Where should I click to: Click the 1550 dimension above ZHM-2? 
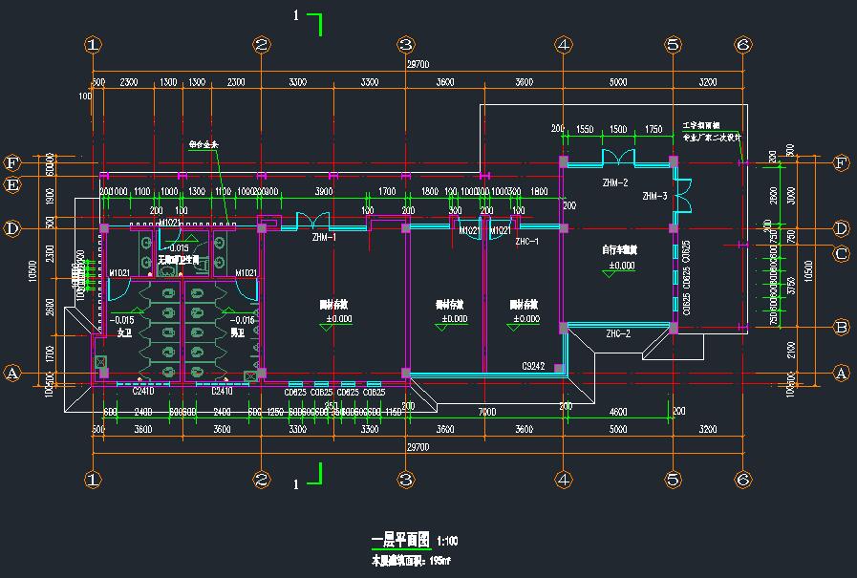(585, 129)
